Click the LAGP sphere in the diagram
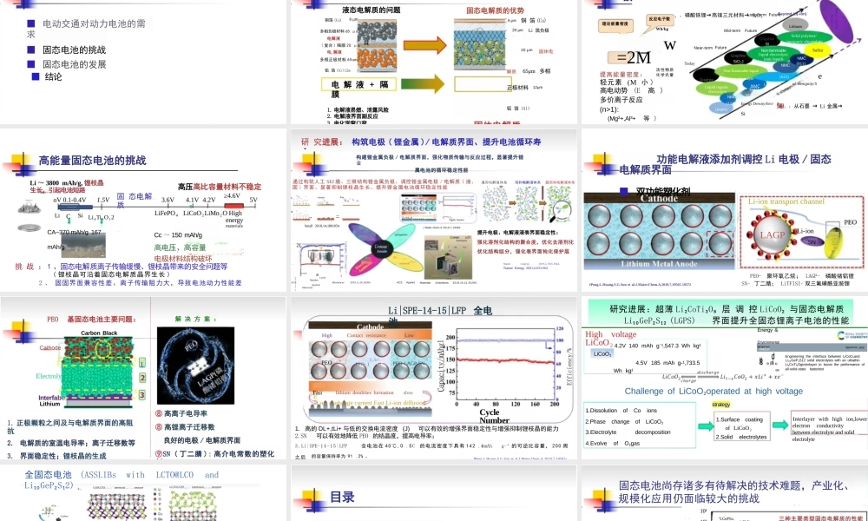Viewport: 868px width, 521px height. tap(771, 234)
